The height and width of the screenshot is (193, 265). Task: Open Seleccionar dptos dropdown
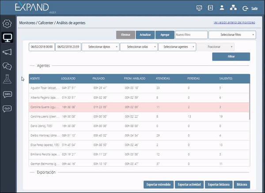(x=101, y=47)
